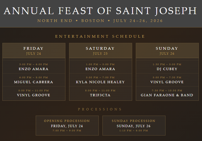
Task: Click Sunday's Vinyl Groove 5:00 PM slot
Action: click(x=167, y=80)
